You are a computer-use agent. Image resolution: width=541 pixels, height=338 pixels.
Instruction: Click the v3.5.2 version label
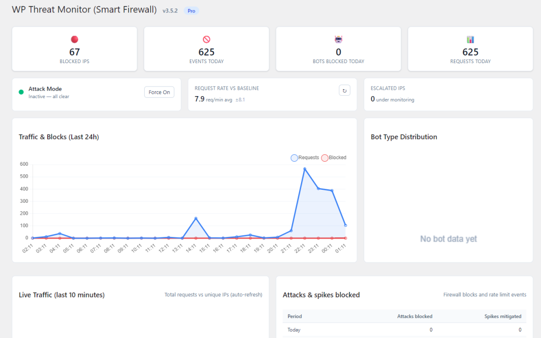point(170,11)
